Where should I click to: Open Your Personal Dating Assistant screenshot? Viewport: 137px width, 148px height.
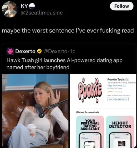tap(90, 132)
